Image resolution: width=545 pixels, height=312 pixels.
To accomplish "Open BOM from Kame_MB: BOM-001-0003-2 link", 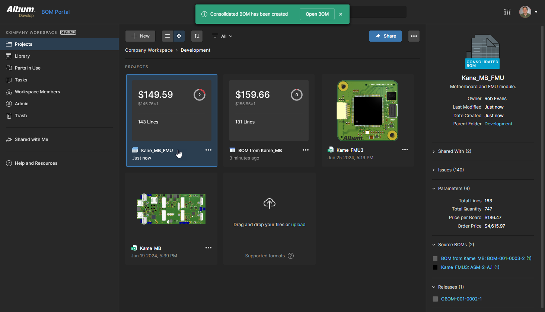I will point(486,258).
